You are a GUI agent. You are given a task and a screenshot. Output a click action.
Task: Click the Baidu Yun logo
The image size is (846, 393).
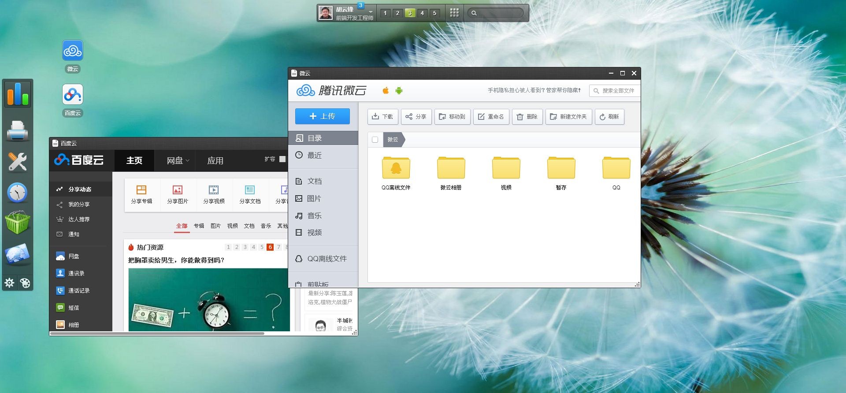(79, 160)
